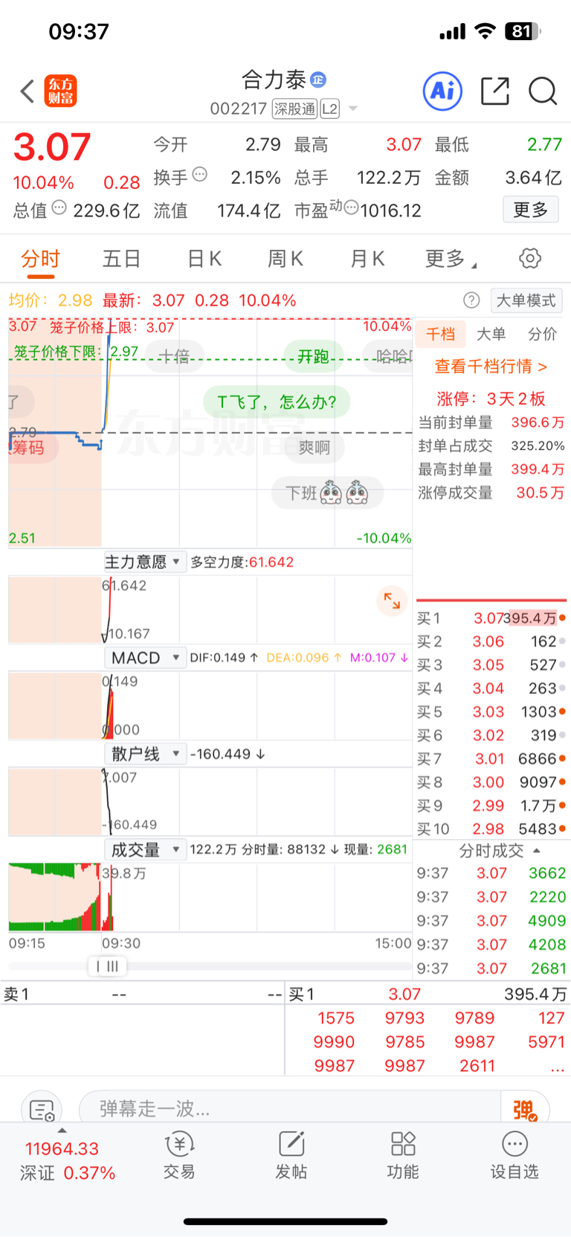Tap the 卖1 bottom order row
Viewport: 571px width, 1237px height.
pyautogui.click(x=143, y=995)
